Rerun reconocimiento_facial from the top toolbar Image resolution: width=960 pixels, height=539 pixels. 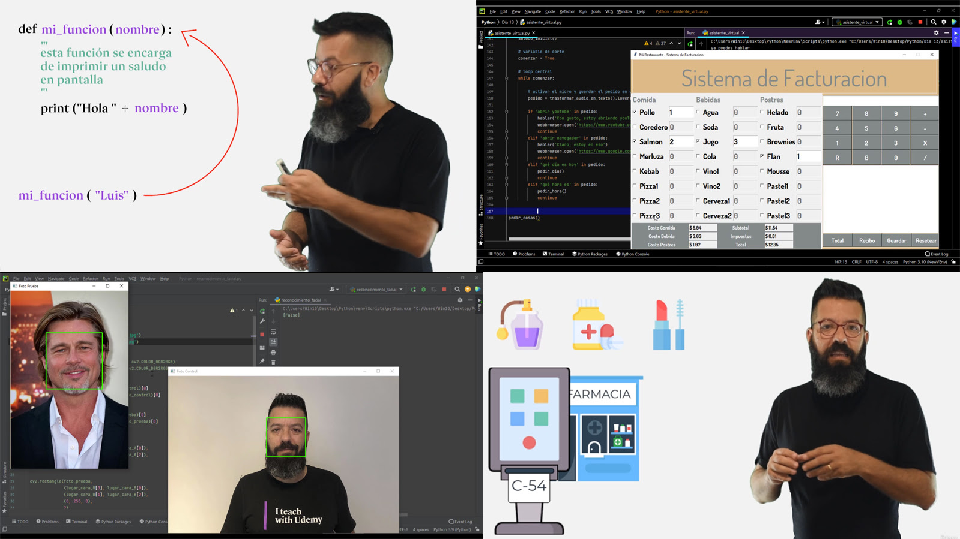coord(413,290)
